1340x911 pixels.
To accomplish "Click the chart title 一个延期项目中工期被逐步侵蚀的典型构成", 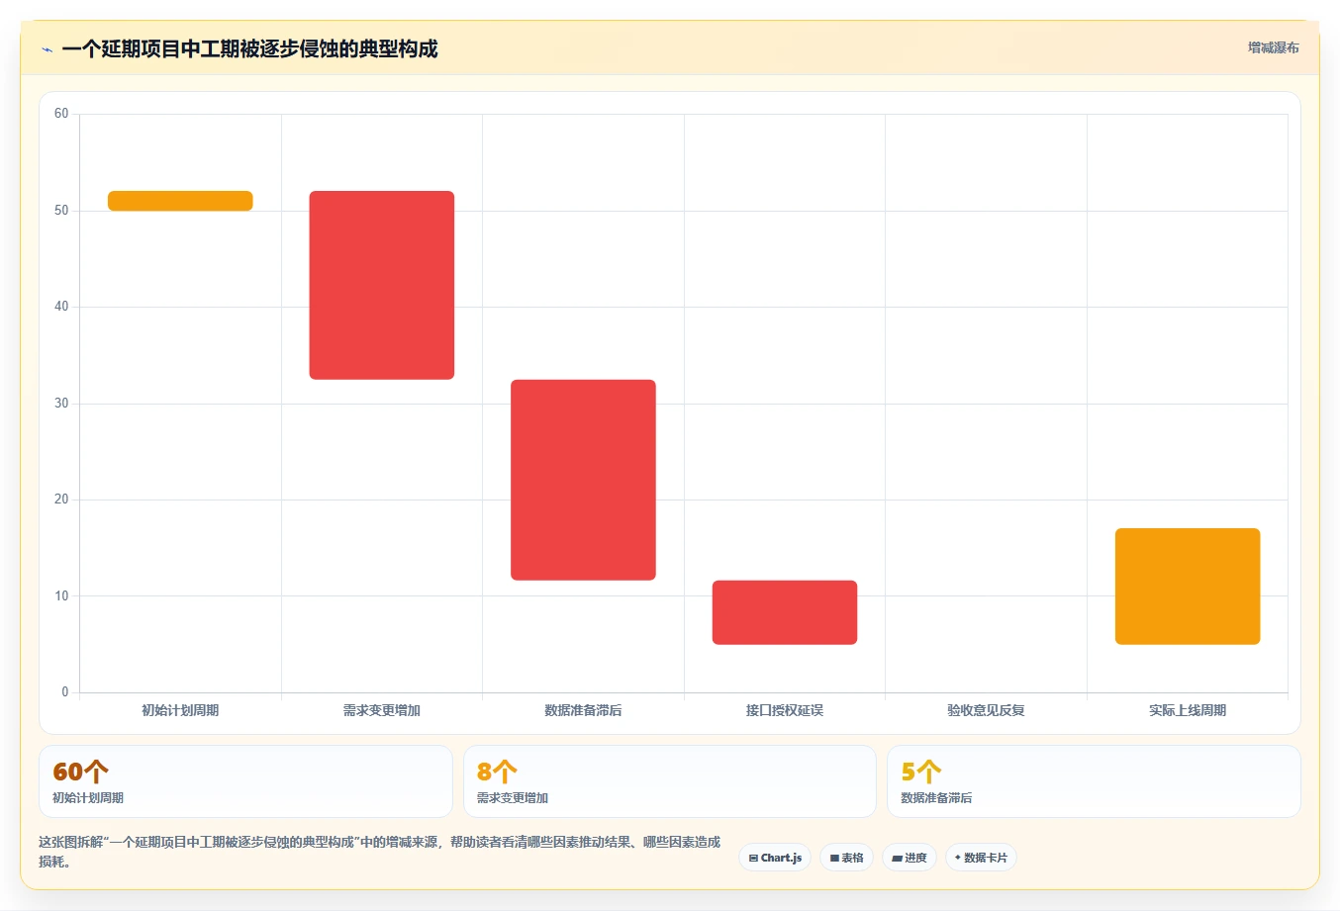I will tap(249, 49).
